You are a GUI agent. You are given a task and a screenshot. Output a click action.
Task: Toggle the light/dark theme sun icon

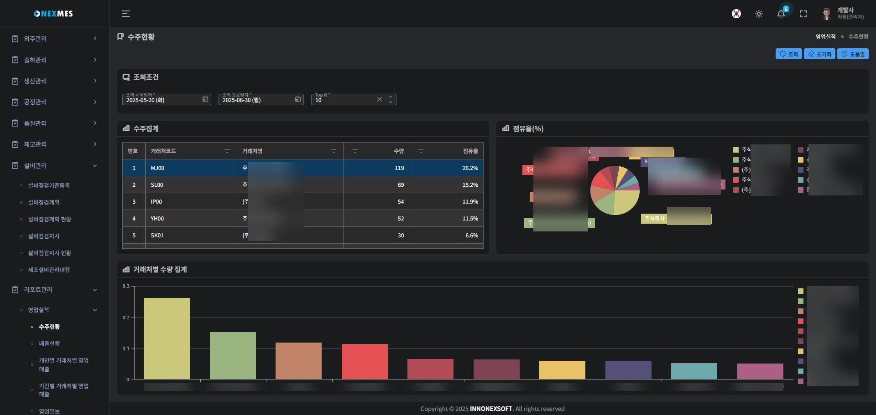tap(758, 14)
